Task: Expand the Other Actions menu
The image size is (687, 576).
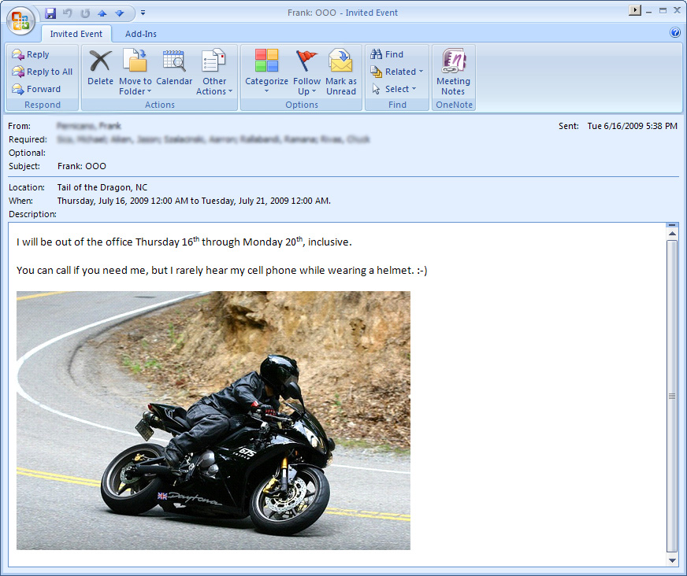Action: (x=214, y=72)
